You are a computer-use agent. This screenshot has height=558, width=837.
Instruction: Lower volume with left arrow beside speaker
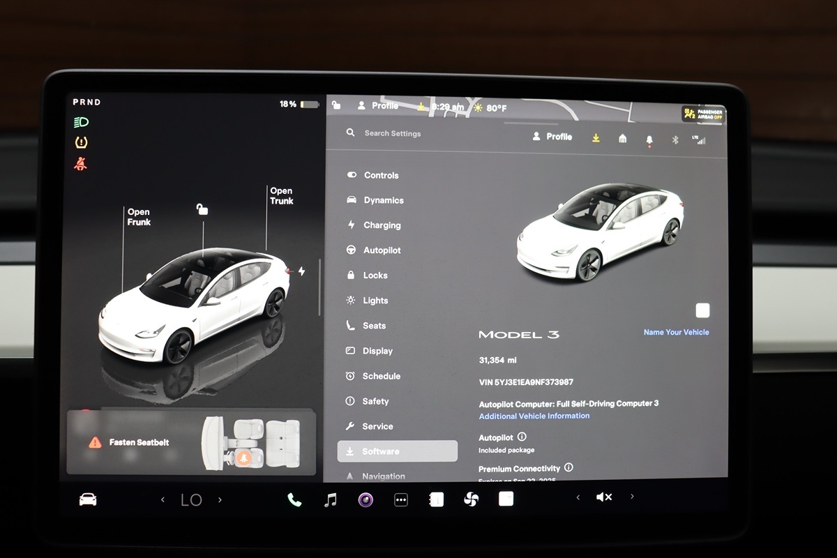coord(578,497)
